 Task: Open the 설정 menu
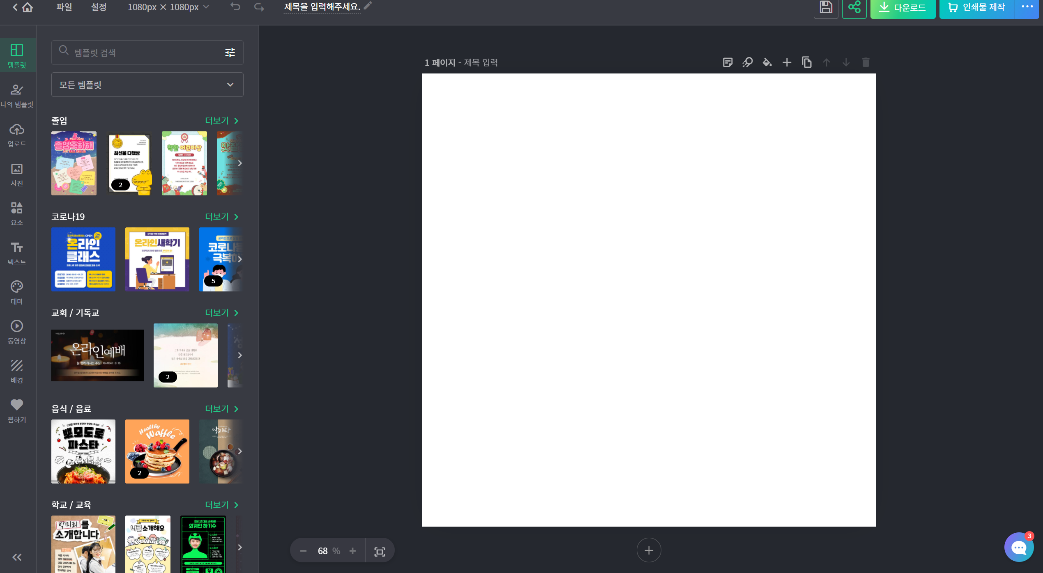[99, 7]
